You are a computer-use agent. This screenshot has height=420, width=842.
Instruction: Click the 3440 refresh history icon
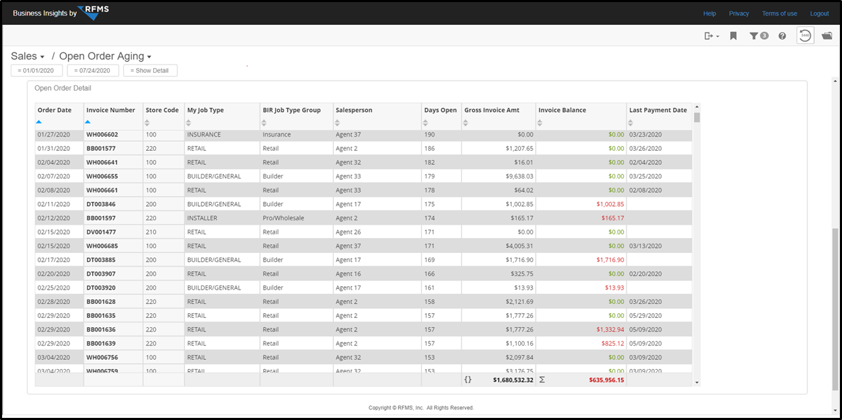coord(805,35)
